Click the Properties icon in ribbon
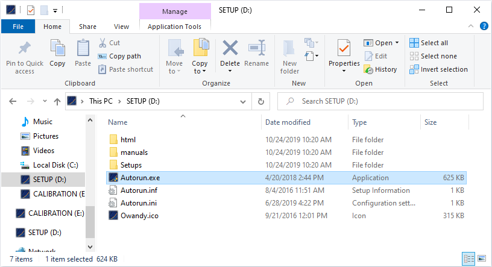This screenshot has width=492, height=267. tap(344, 49)
